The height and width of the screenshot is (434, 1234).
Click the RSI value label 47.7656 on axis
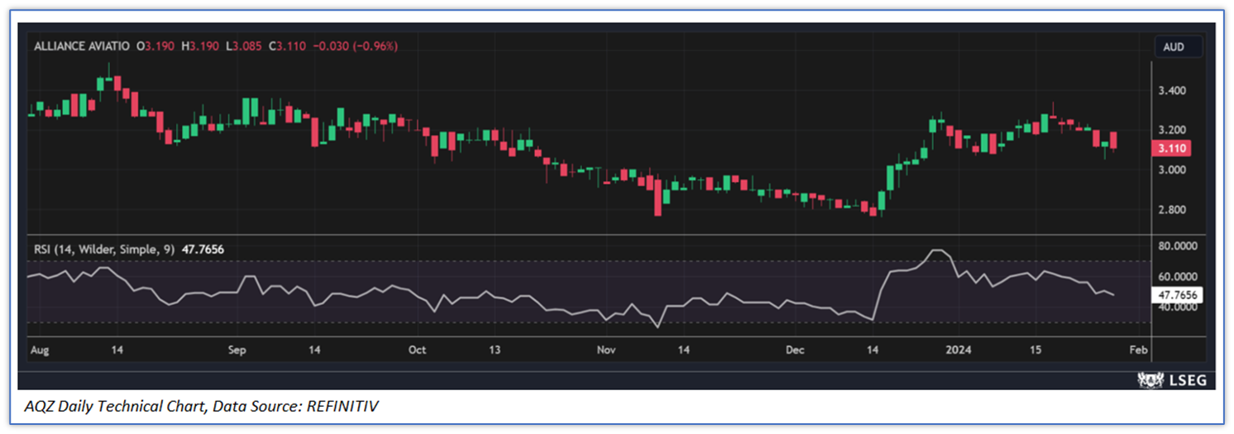click(1178, 294)
